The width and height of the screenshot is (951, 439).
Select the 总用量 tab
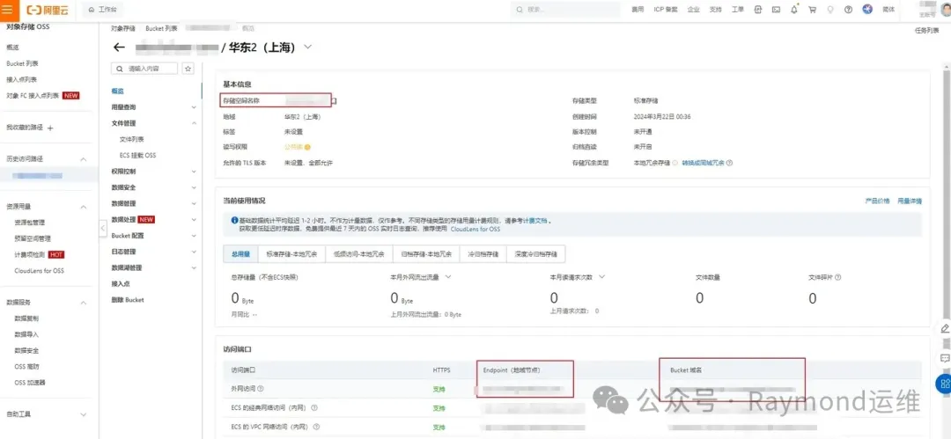(x=240, y=254)
